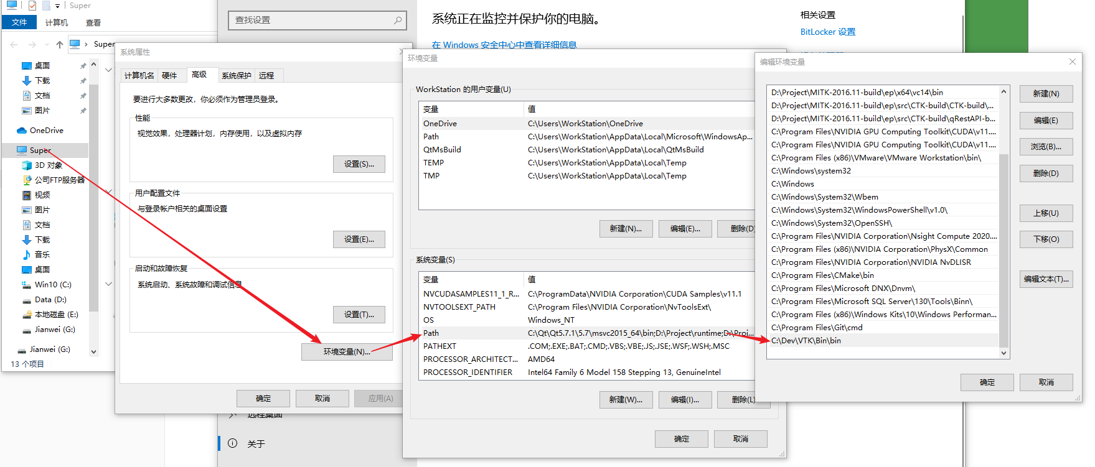Click 设置(E)... for 用户配置文件
This screenshot has width=1095, height=467.
pyautogui.click(x=359, y=239)
